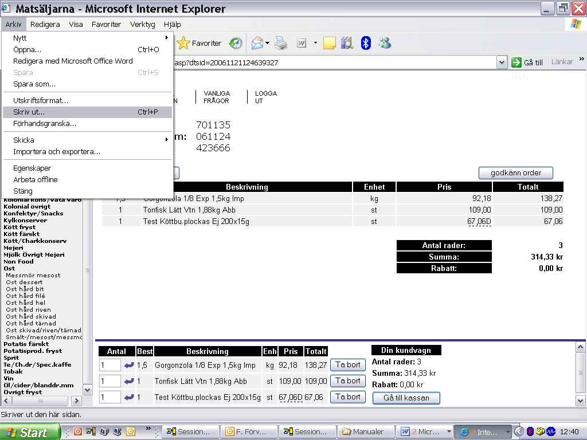Open the yellow note icon
This screenshot has width=587, height=440.
(329, 44)
